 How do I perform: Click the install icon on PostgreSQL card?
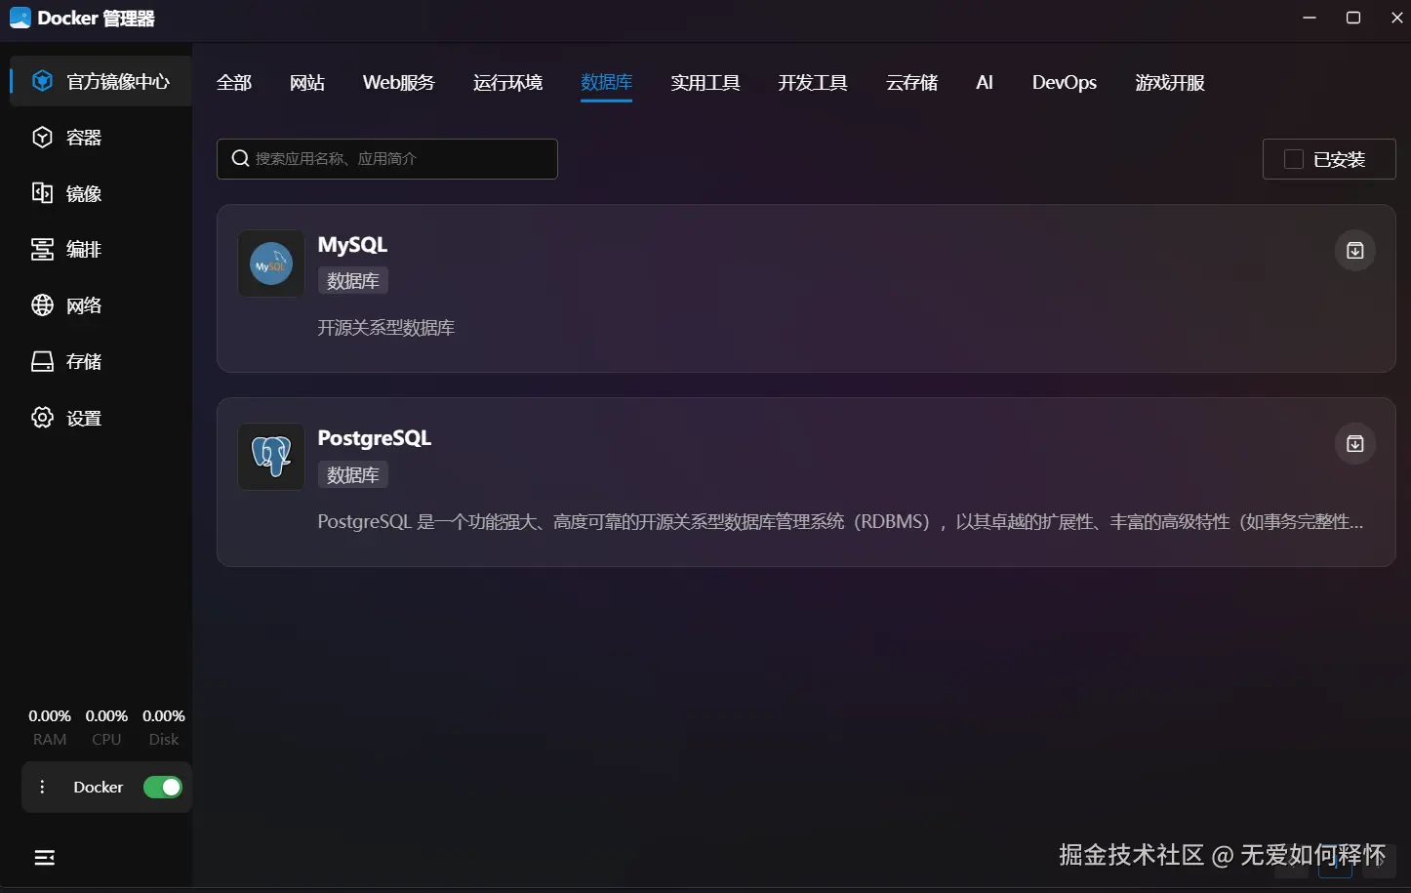[1355, 444]
